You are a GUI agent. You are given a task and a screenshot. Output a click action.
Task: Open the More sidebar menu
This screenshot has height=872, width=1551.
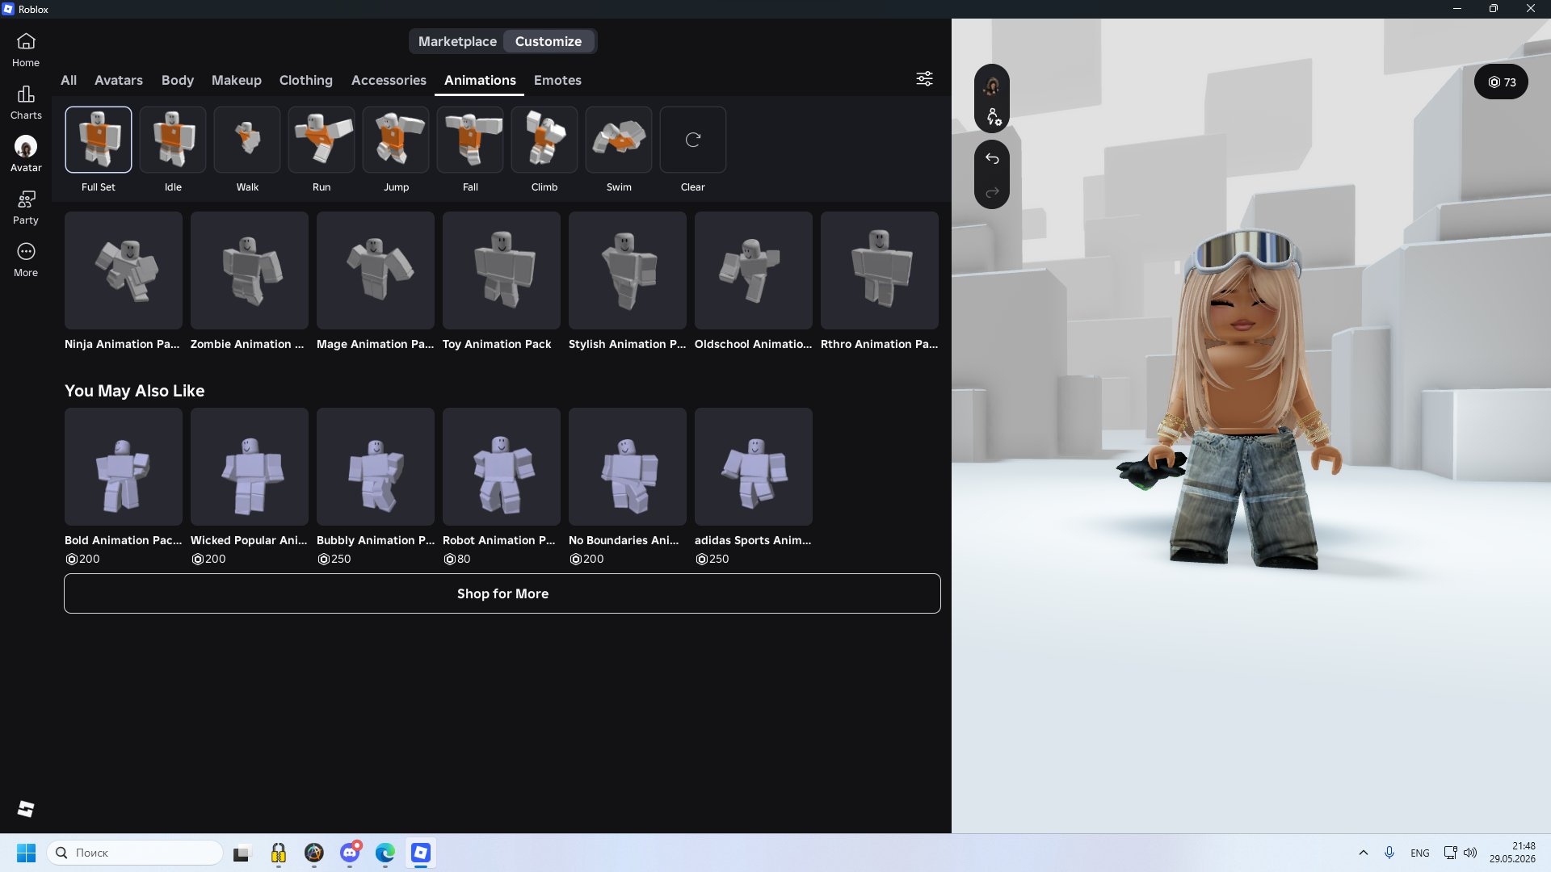tap(26, 260)
